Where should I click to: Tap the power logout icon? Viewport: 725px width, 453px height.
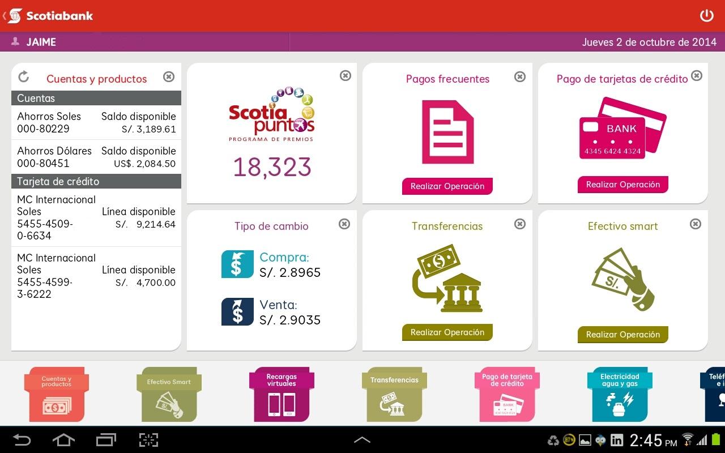pos(706,16)
